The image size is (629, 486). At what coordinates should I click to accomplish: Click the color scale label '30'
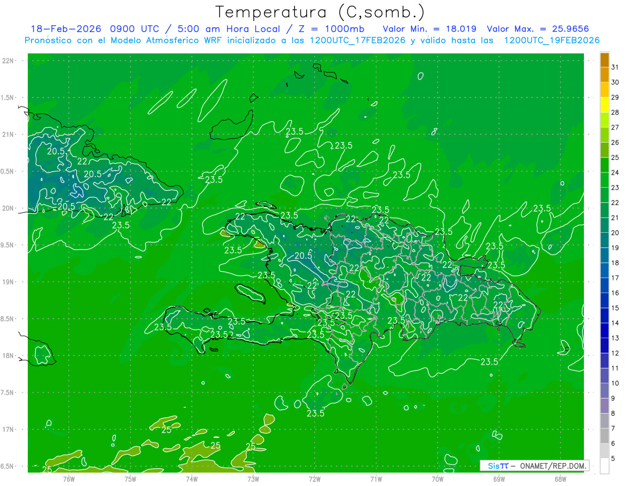[x=615, y=82]
